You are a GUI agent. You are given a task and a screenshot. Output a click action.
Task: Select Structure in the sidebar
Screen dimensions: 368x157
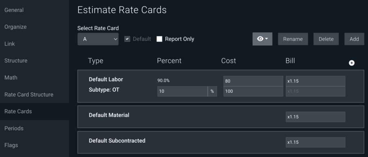click(x=16, y=61)
